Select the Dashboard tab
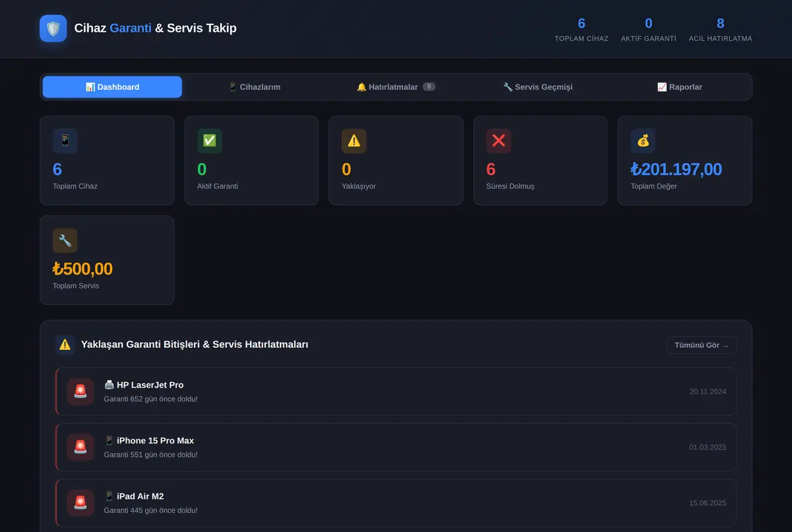Viewport: 792px width, 532px height. (112, 87)
